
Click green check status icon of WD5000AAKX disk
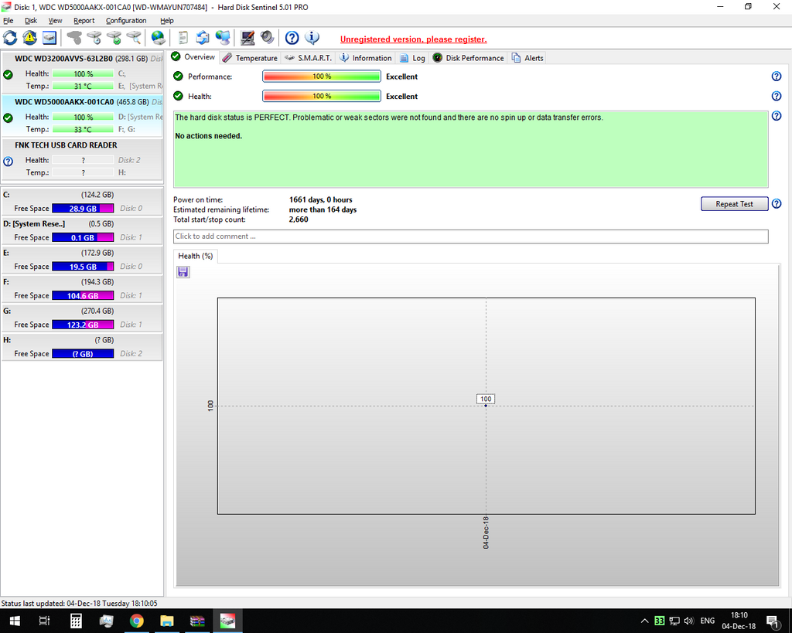coord(8,118)
